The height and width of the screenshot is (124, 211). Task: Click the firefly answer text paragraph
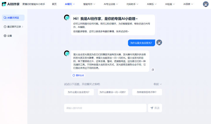(109, 61)
